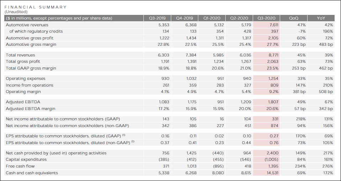The width and height of the screenshot is (341, 181).
Task: Click the Q4-2019 column header
Action: (x=184, y=18)
